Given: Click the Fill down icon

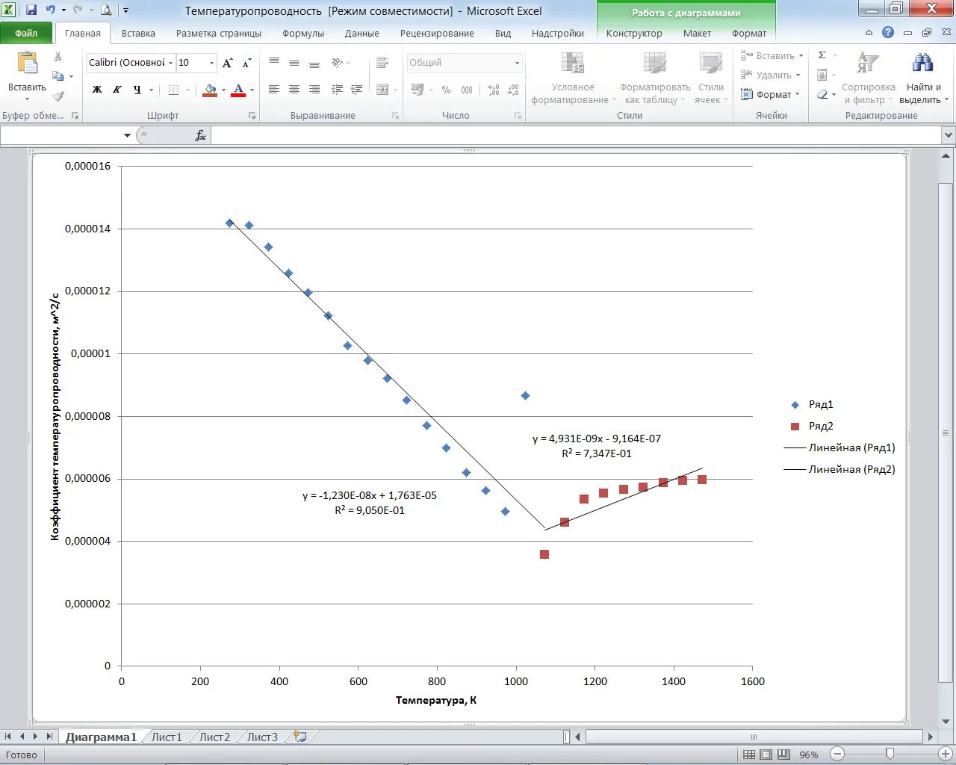Looking at the screenshot, I should [x=822, y=75].
